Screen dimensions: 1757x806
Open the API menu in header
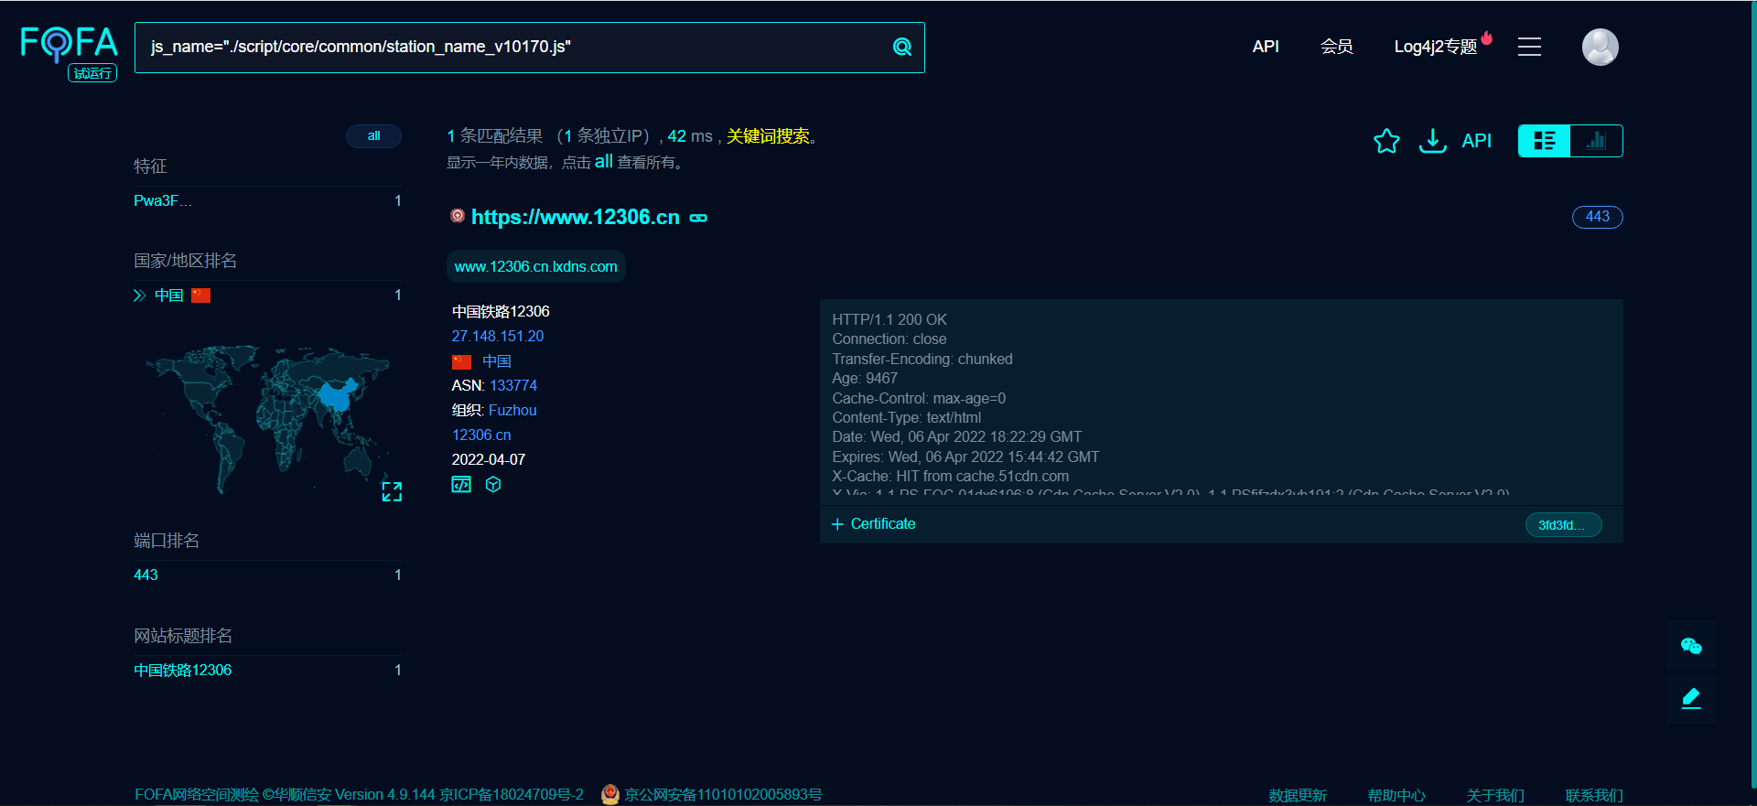pyautogui.click(x=1266, y=47)
